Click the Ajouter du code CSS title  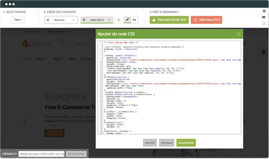[116, 34]
